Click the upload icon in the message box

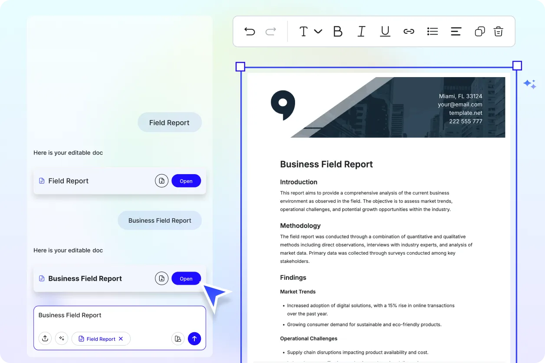45,338
